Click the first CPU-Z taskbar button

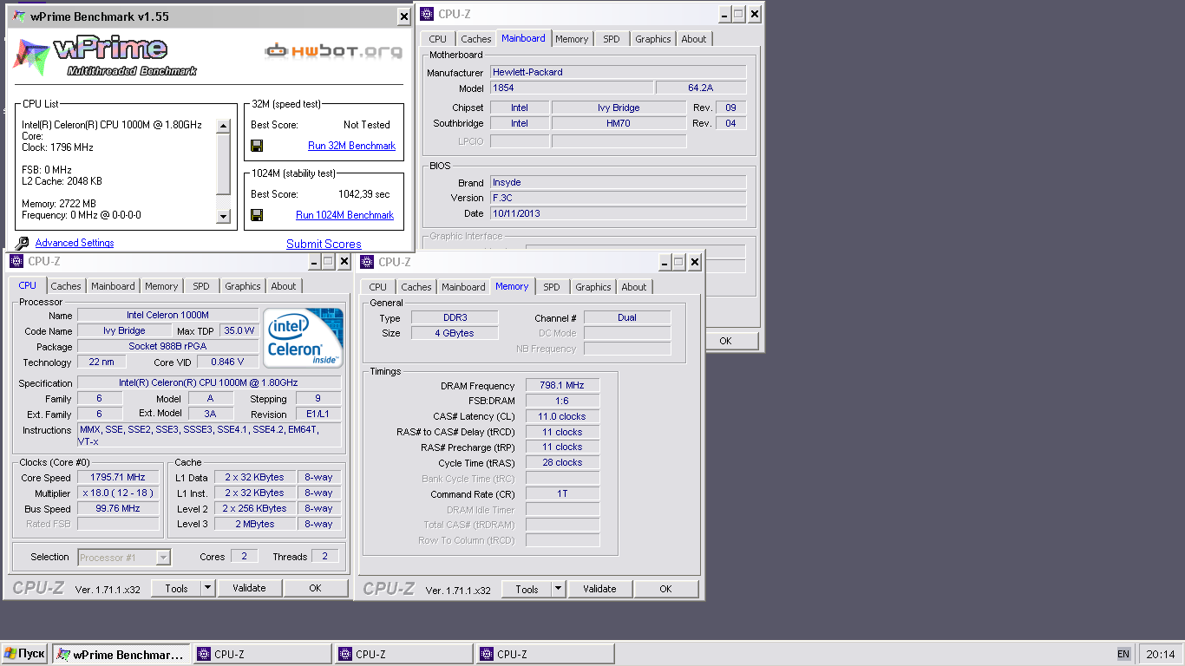(262, 654)
